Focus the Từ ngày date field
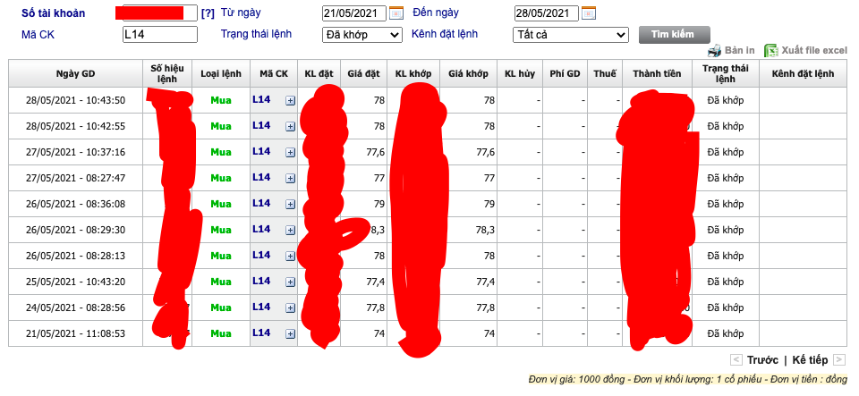The height and width of the screenshot is (396, 859). click(354, 13)
